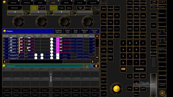Toggle the Value Layer button
Screen dimensions: 173x97
pyautogui.click(x=34, y=8)
